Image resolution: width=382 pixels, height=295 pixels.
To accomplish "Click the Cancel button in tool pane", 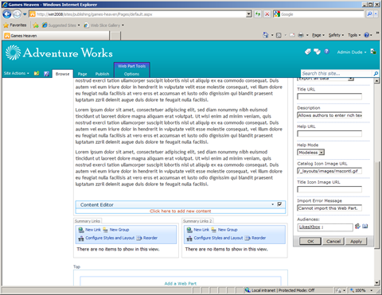I will pyautogui.click(x=333, y=241).
